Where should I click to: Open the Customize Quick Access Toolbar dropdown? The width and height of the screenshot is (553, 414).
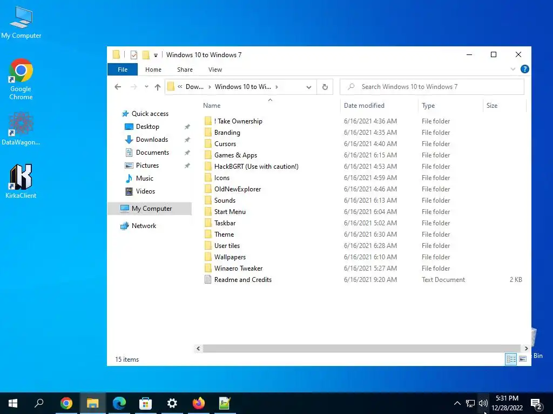coord(156,56)
